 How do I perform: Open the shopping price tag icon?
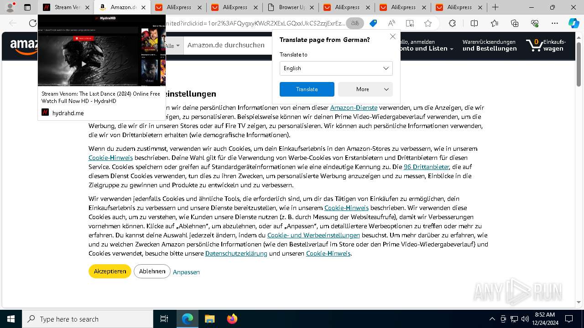click(373, 23)
